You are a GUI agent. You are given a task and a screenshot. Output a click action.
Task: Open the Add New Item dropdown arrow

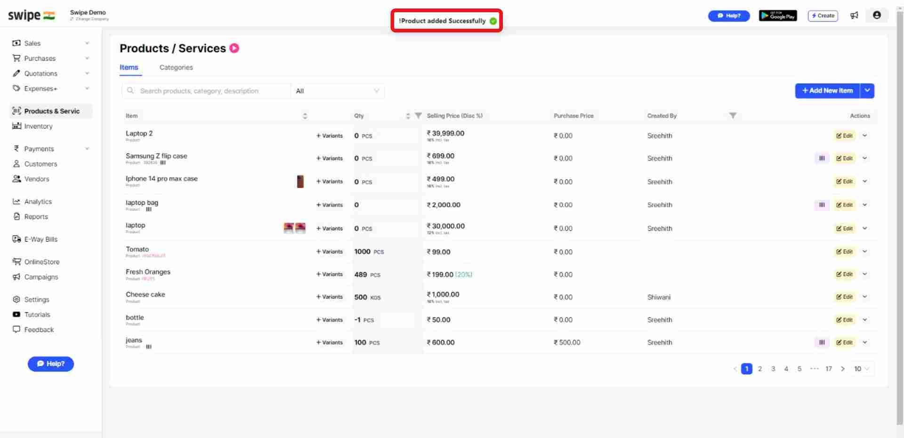click(x=867, y=90)
